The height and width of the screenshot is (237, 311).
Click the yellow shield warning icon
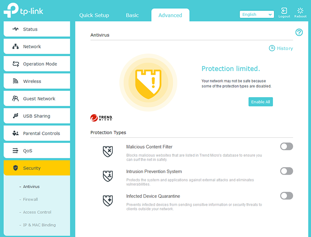tap(148, 82)
